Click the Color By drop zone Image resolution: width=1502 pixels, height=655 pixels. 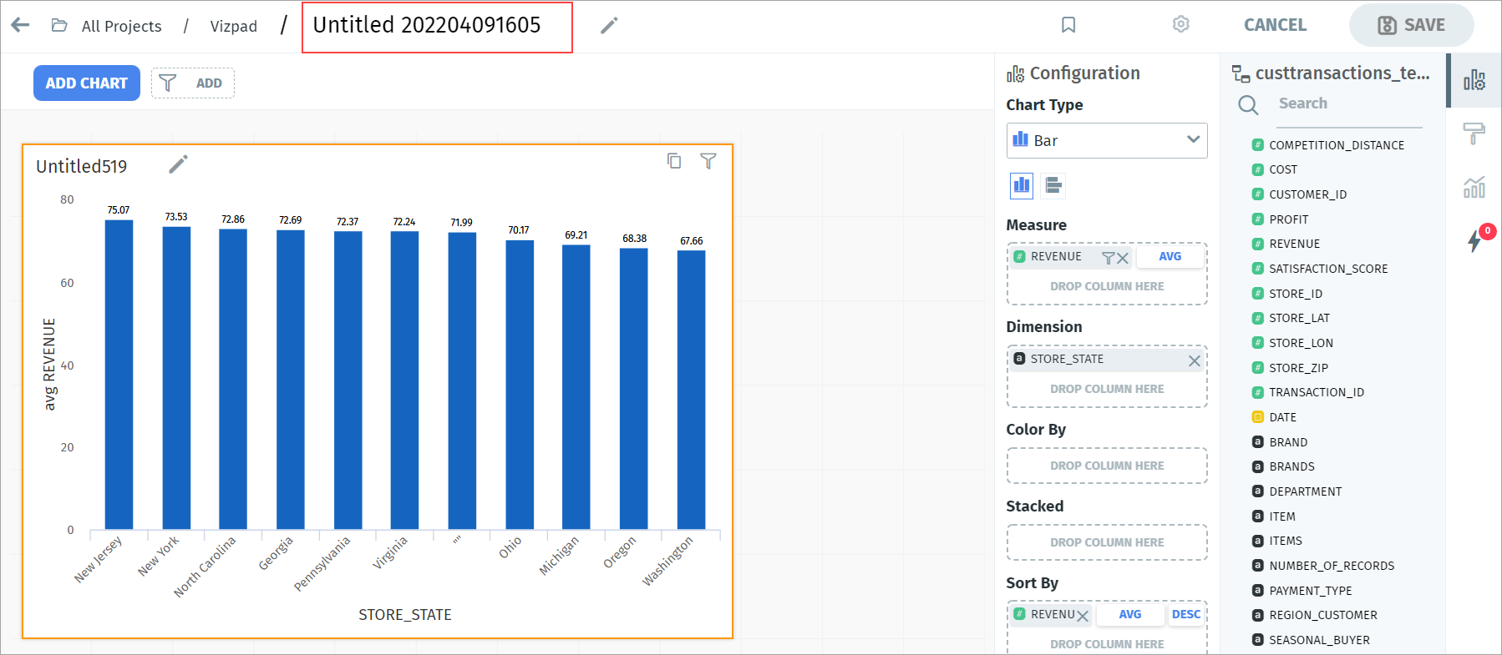coord(1107,466)
